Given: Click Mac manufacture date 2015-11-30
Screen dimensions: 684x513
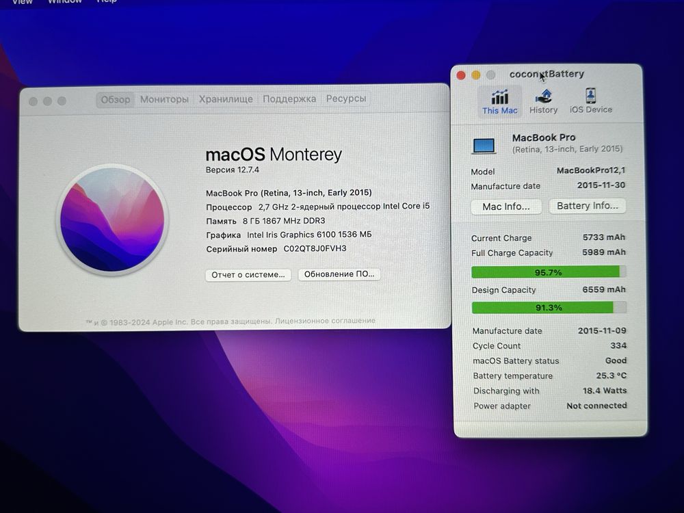Looking at the screenshot, I should tap(601, 185).
